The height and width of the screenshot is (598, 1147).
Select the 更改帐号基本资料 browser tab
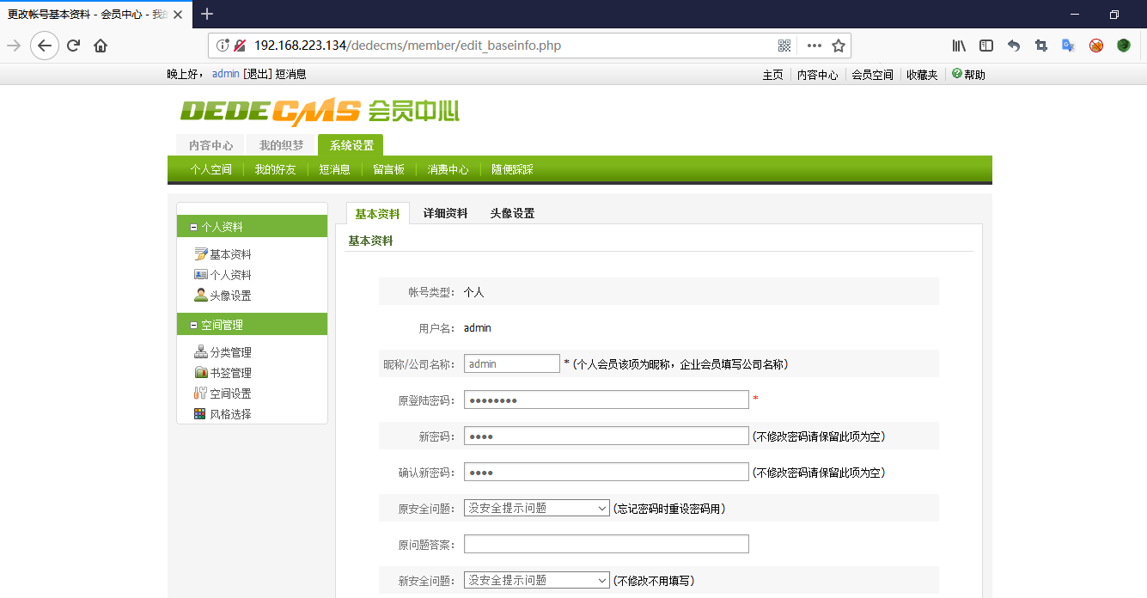pos(95,14)
